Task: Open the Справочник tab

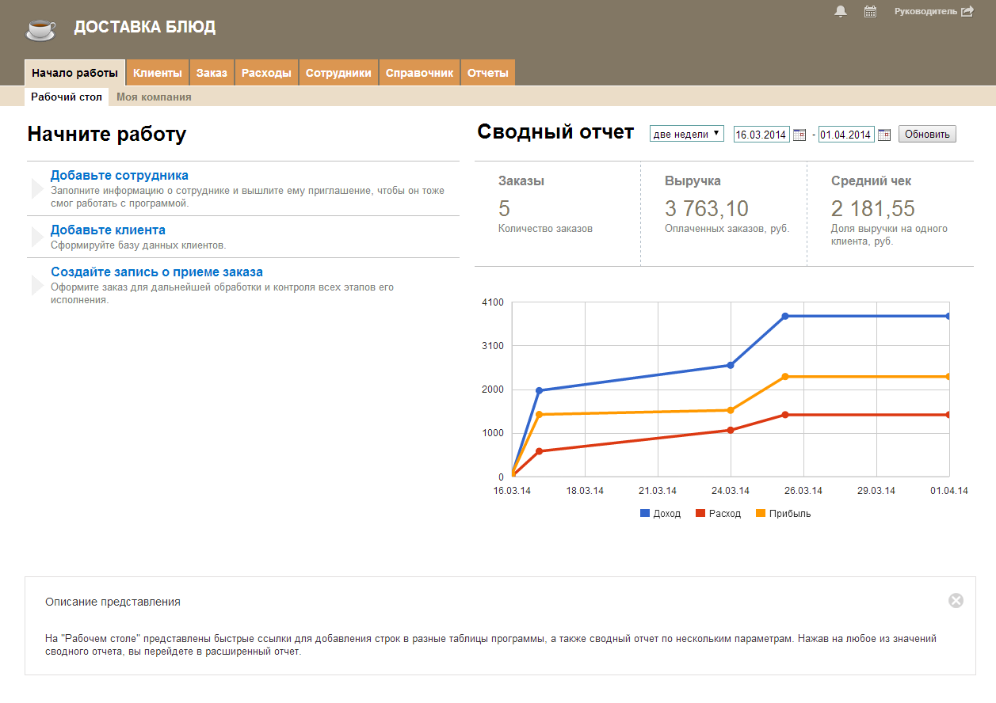Action: click(419, 73)
